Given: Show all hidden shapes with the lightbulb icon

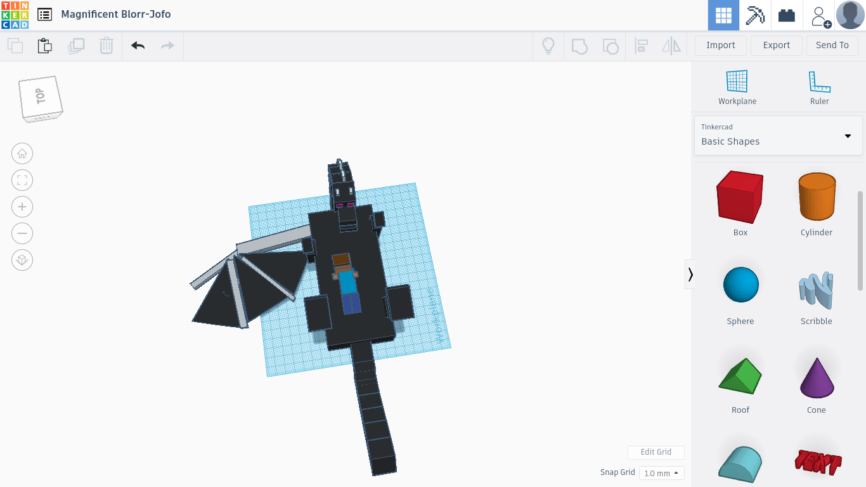Looking at the screenshot, I should pyautogui.click(x=548, y=46).
